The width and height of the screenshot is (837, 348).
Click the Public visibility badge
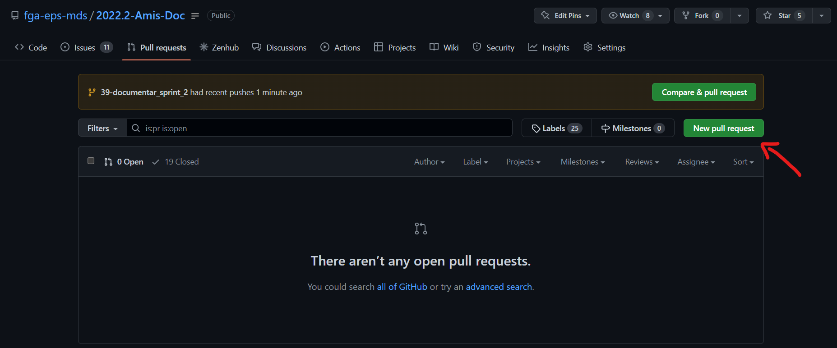click(x=221, y=15)
